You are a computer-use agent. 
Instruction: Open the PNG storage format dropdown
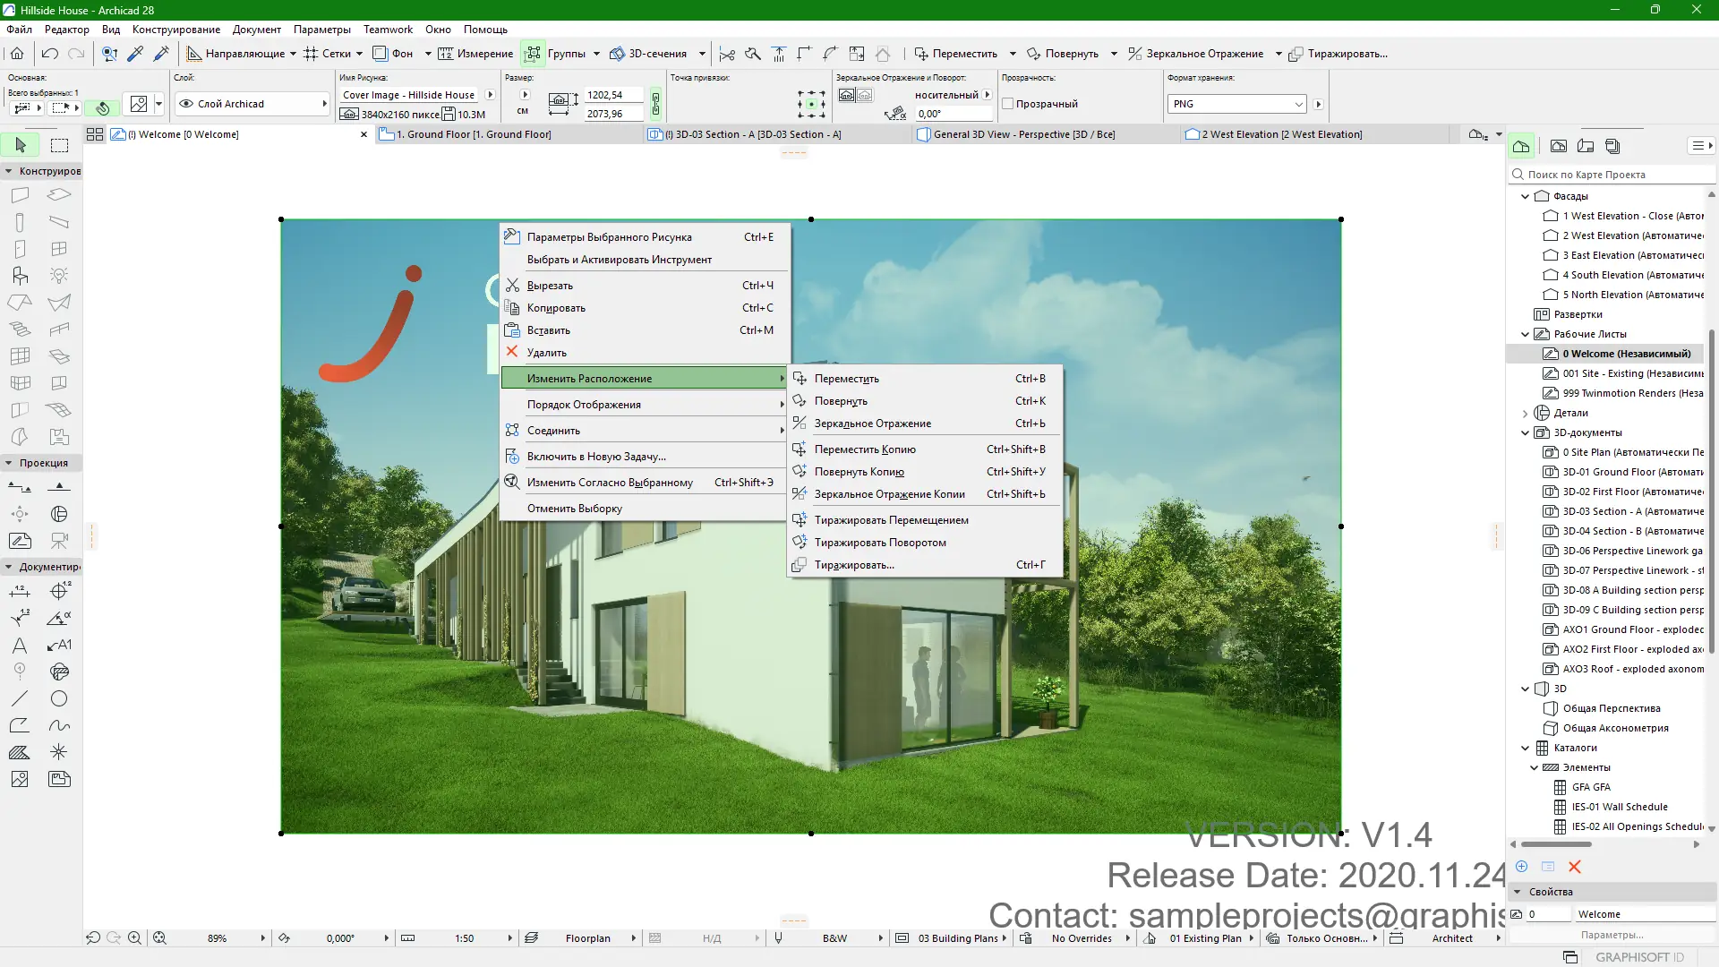tap(1237, 104)
